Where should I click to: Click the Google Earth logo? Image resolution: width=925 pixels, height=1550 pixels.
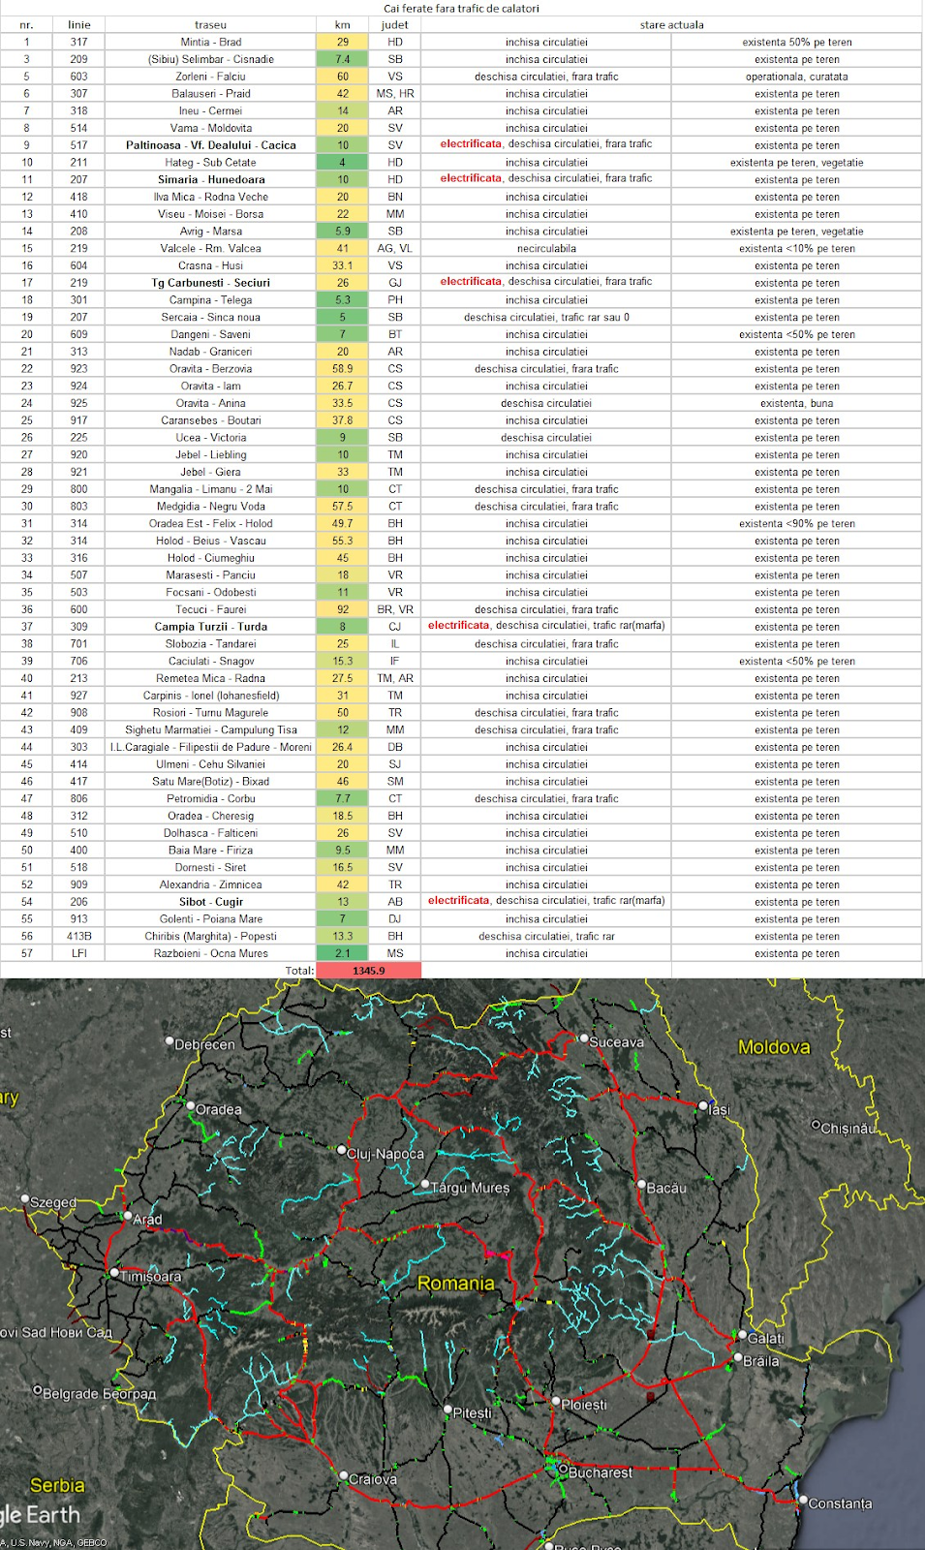pos(39,1514)
